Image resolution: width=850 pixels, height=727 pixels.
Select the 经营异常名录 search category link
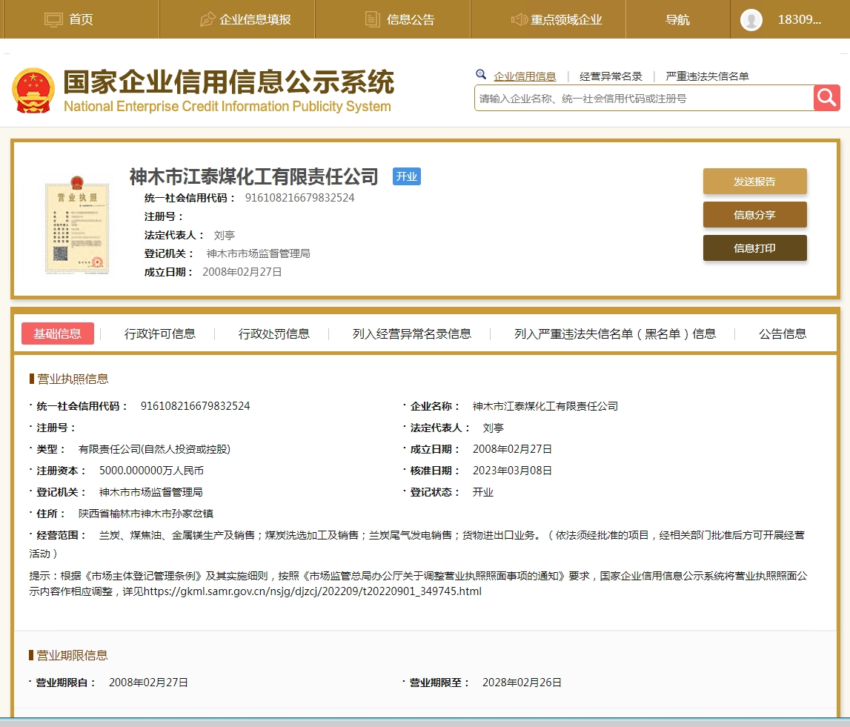tap(611, 76)
